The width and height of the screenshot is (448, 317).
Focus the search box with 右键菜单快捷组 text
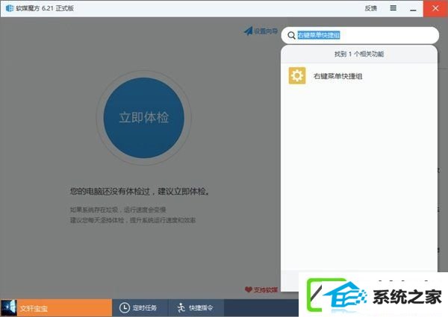360,35
